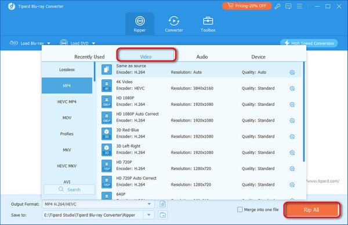Click the Tipard Blu-ray Converter logo
This screenshot has height=225, width=348.
click(x=12, y=6)
